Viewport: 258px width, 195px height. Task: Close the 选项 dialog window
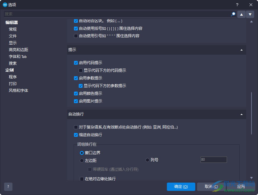[251, 5]
